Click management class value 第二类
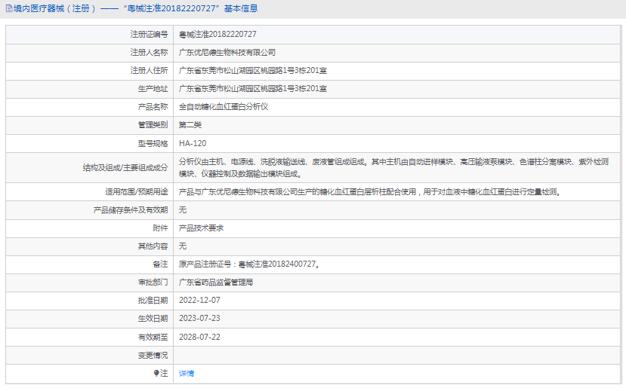Screen dimensions: 626x388 [190, 125]
